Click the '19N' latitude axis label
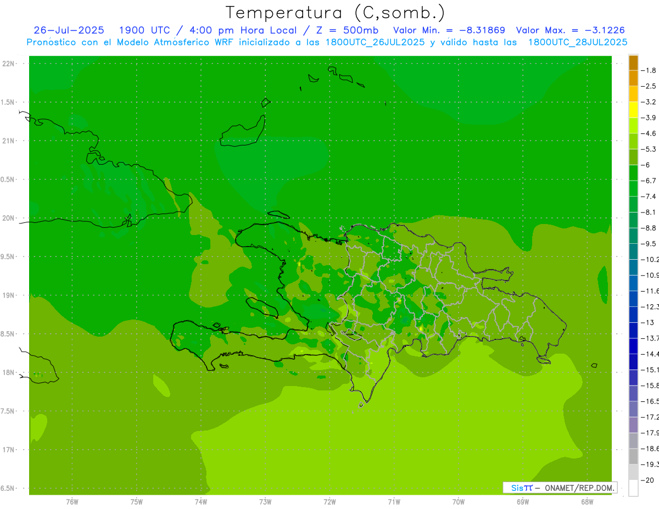The height and width of the screenshot is (509, 659). [x=8, y=295]
